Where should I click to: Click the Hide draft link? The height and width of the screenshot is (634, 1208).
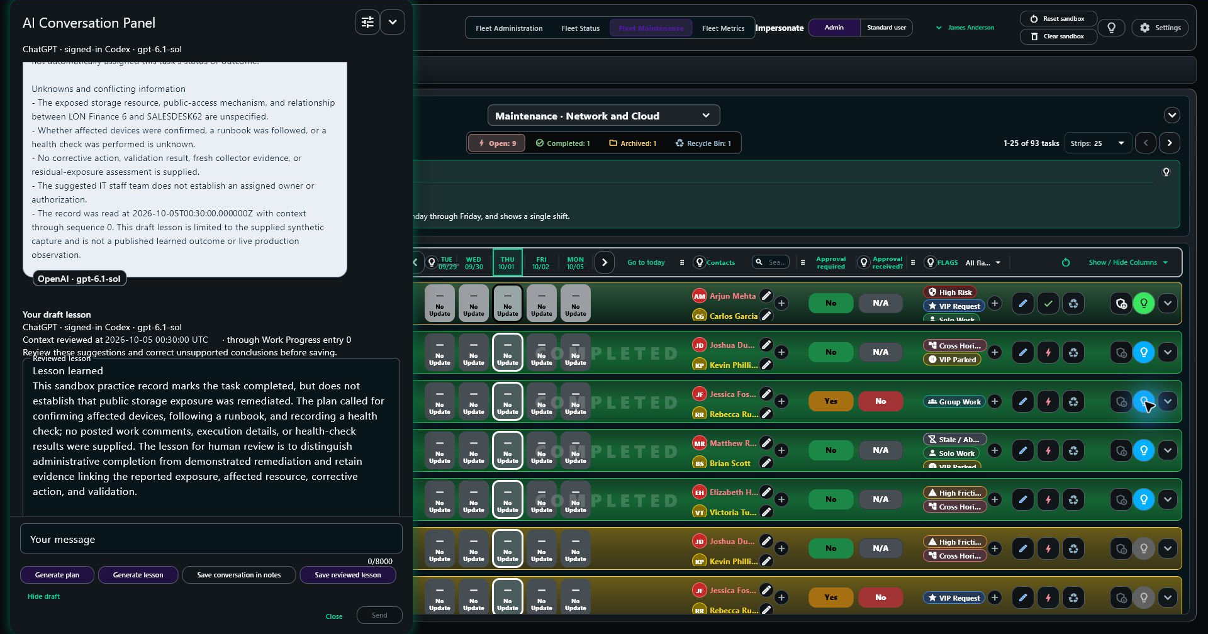43,596
